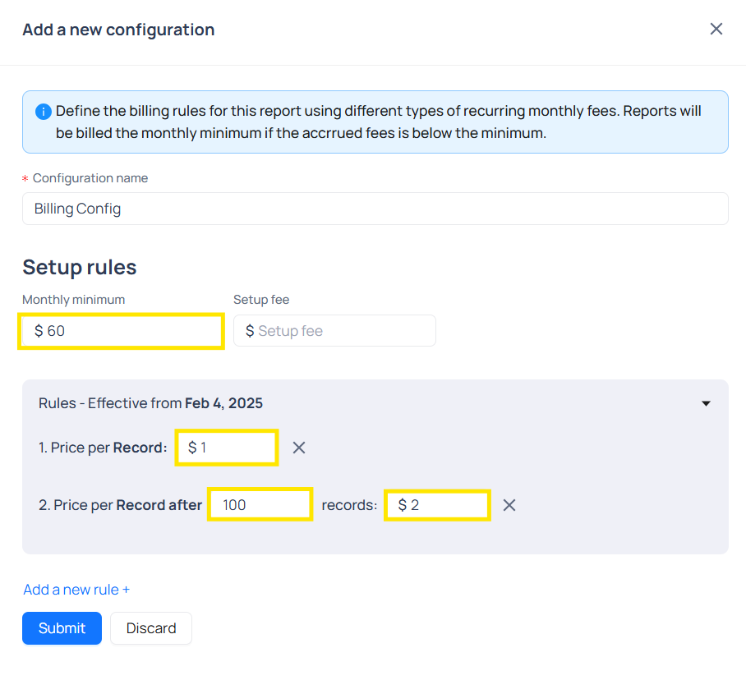746x680 pixels.
Task: Click the billing rules info banner text
Action: point(378,122)
